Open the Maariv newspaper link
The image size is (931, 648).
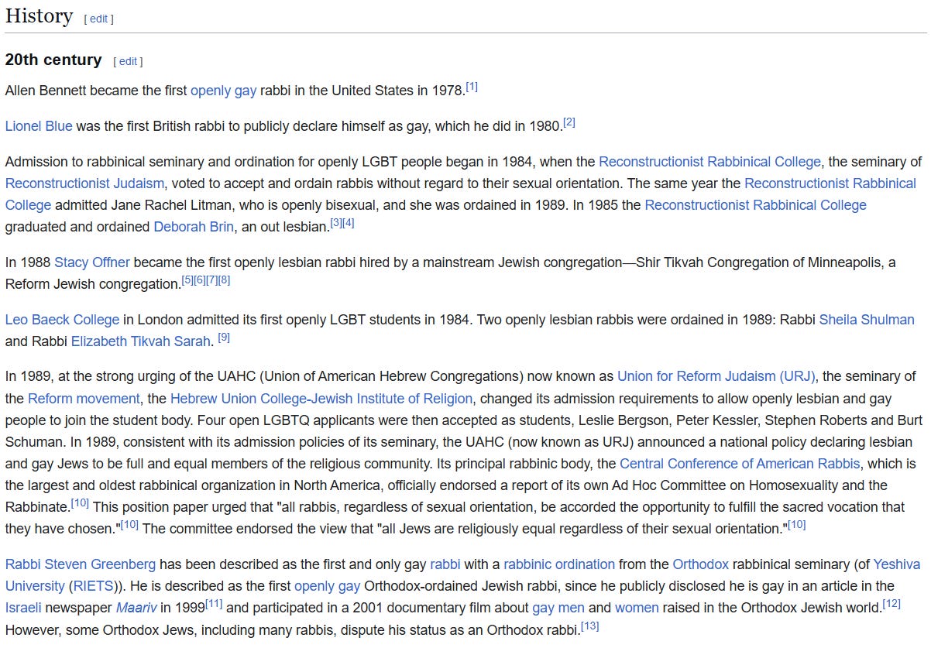[x=136, y=608]
